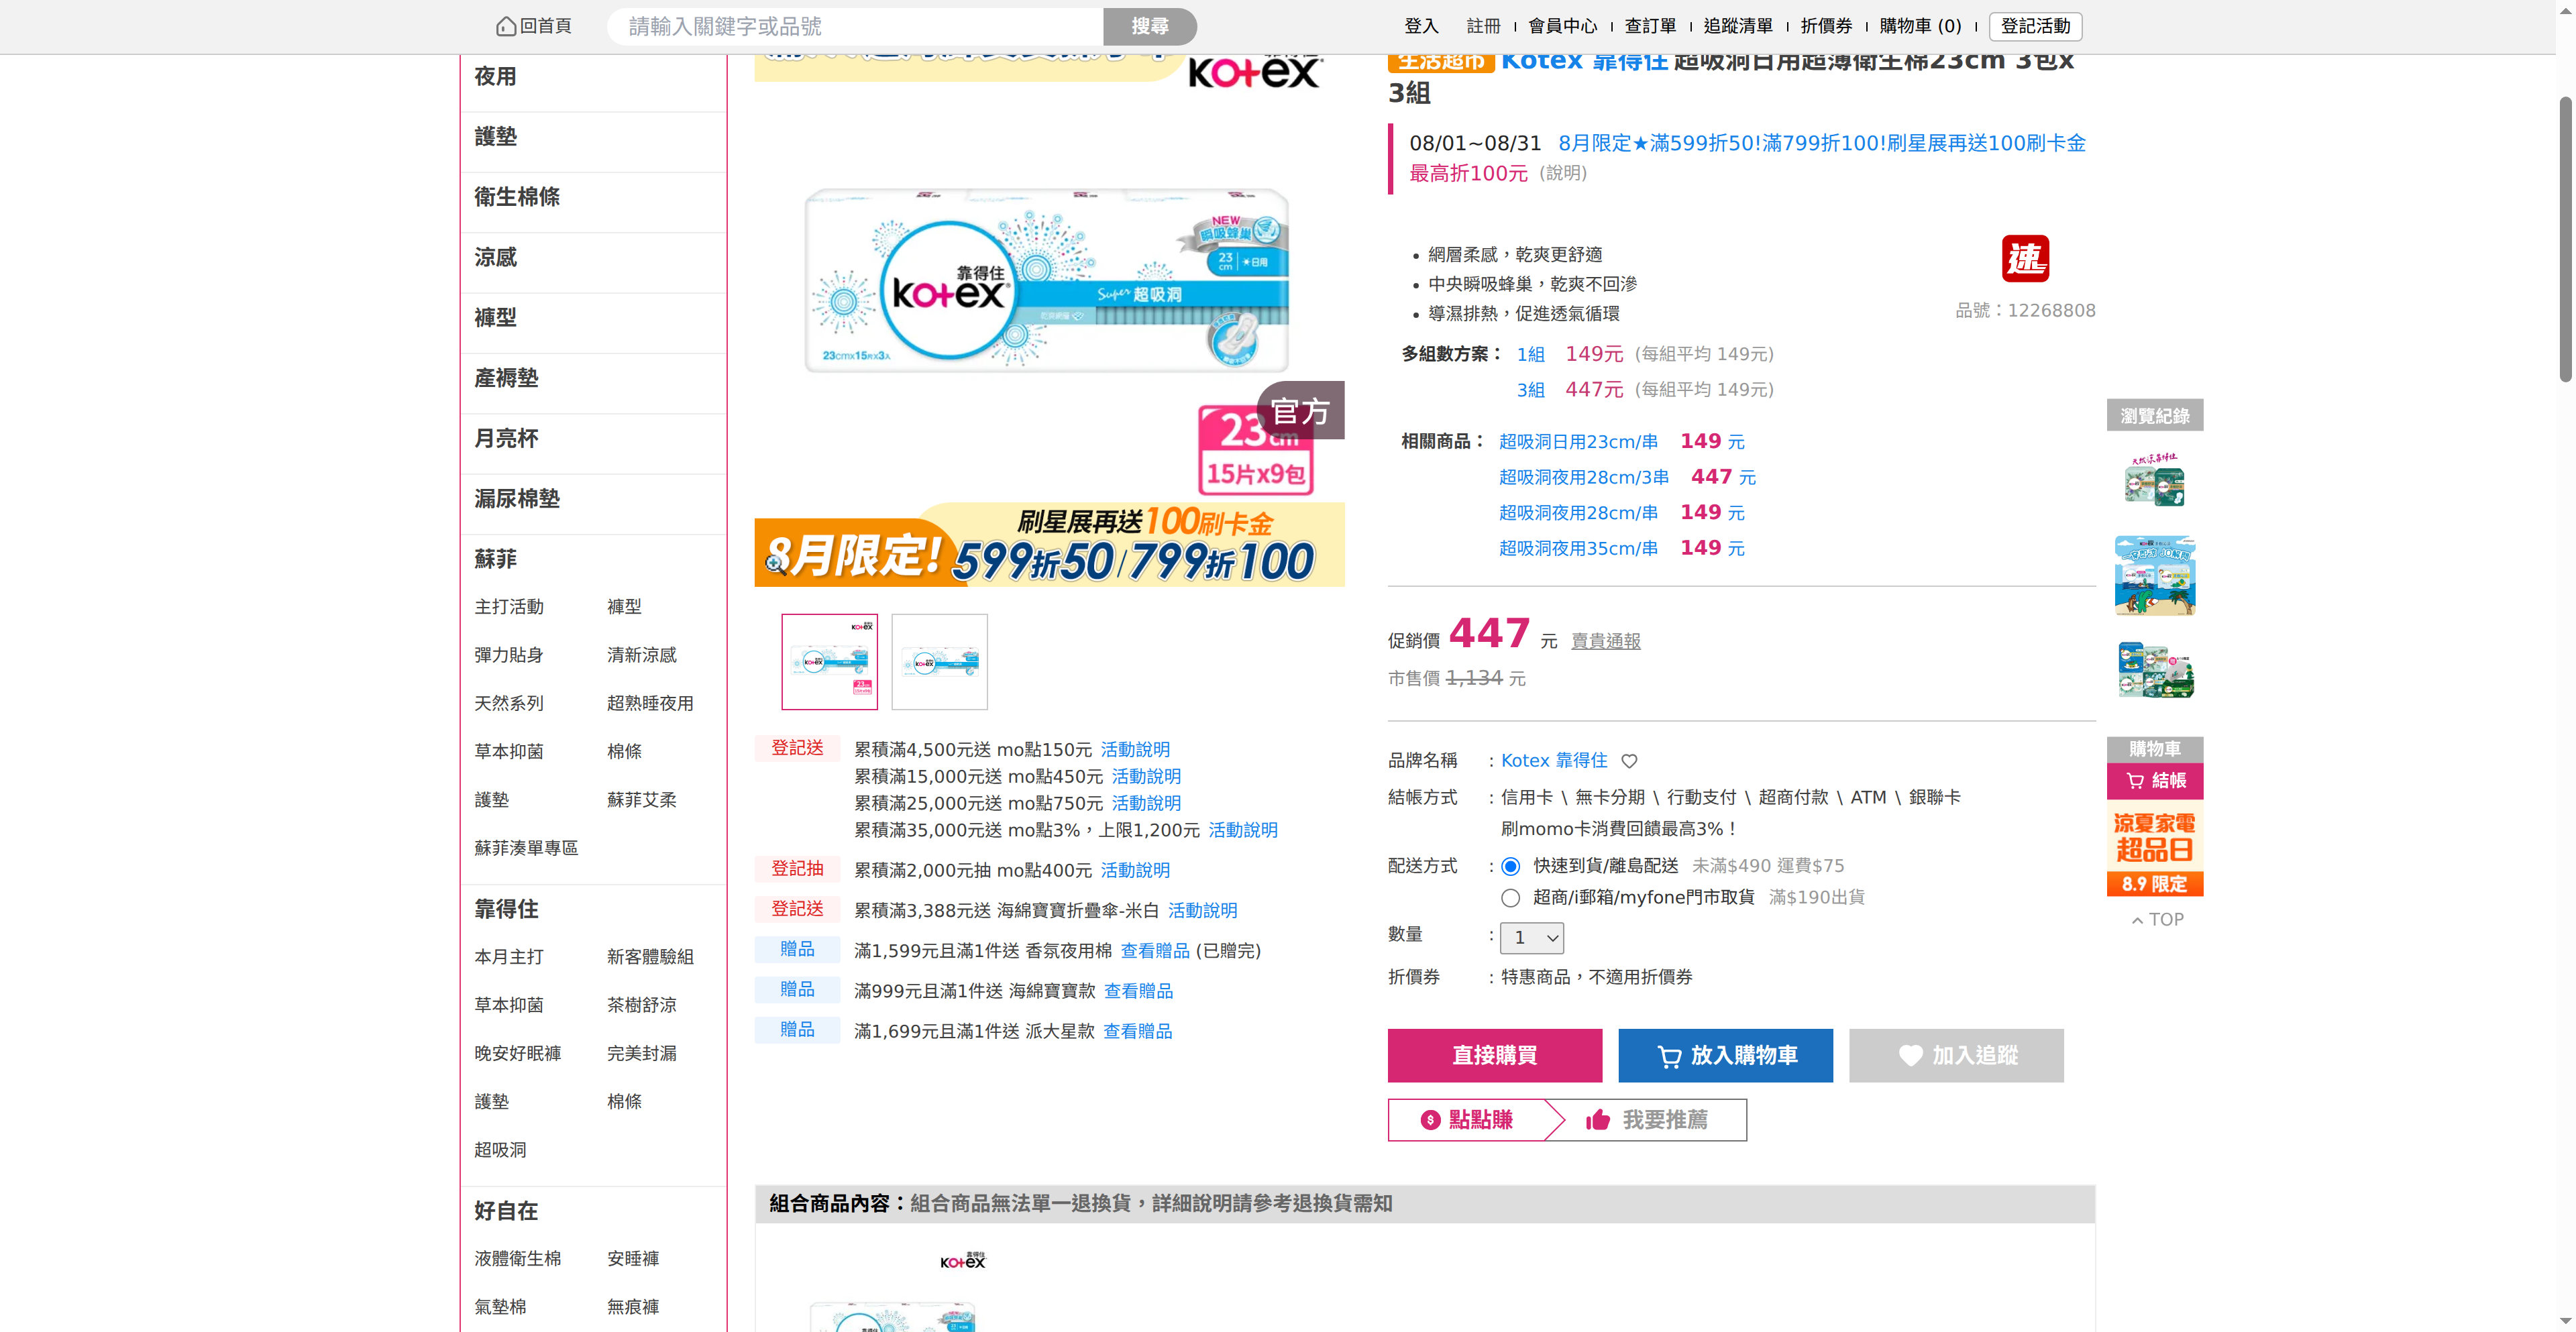
Task: Click the 涼夏家電超品日 banner
Action: 2154,848
